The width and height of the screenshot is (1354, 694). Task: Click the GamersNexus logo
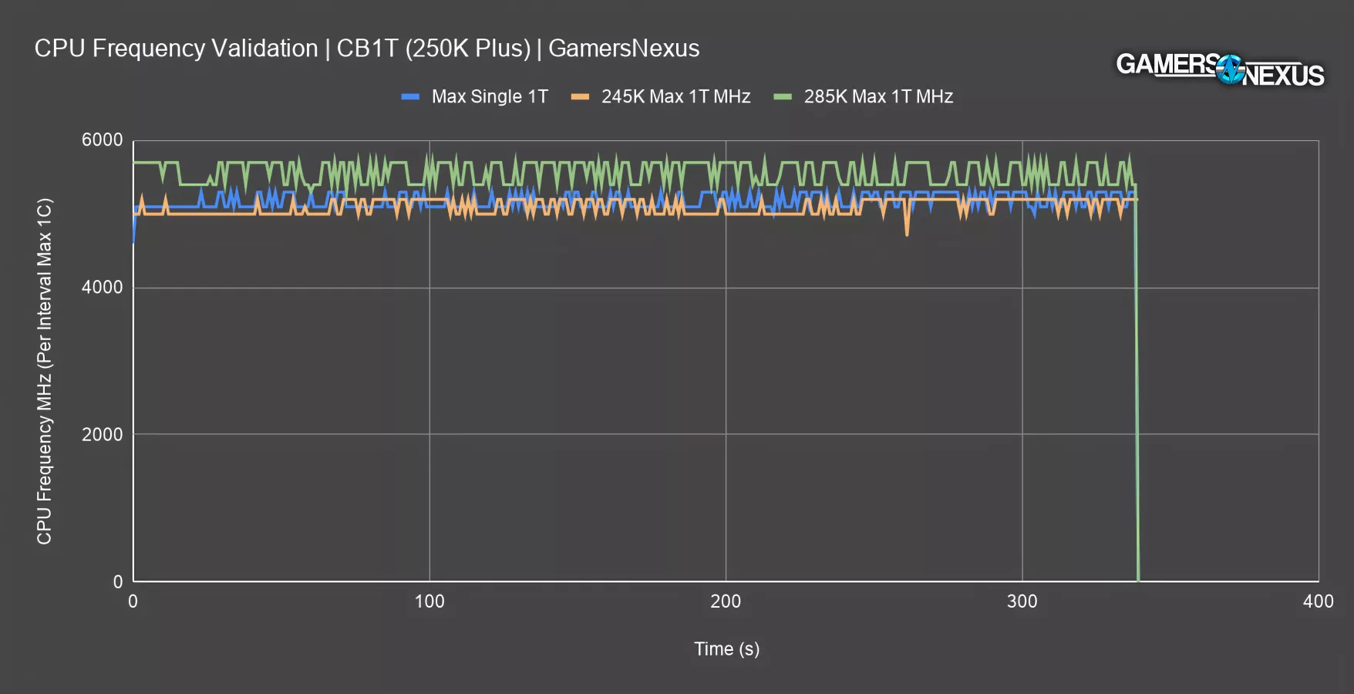pos(1220,69)
